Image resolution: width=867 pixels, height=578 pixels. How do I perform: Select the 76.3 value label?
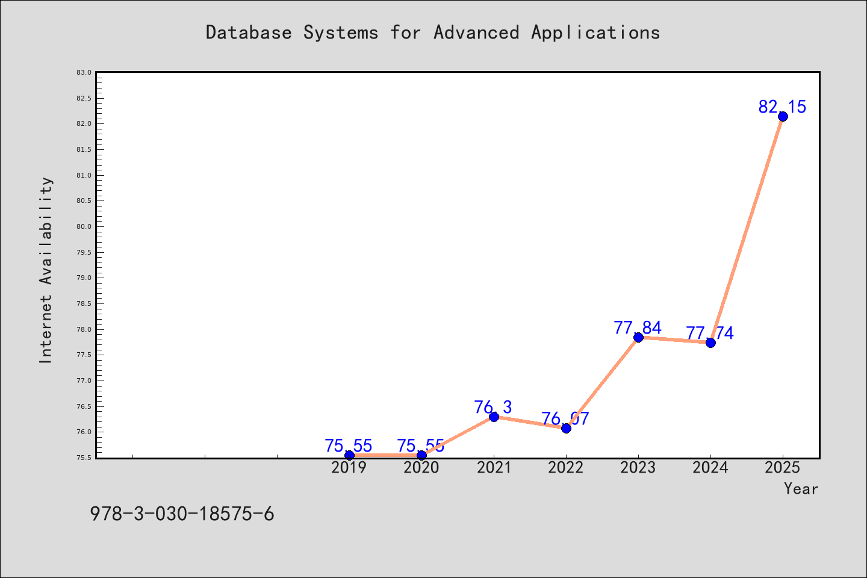pyautogui.click(x=493, y=407)
